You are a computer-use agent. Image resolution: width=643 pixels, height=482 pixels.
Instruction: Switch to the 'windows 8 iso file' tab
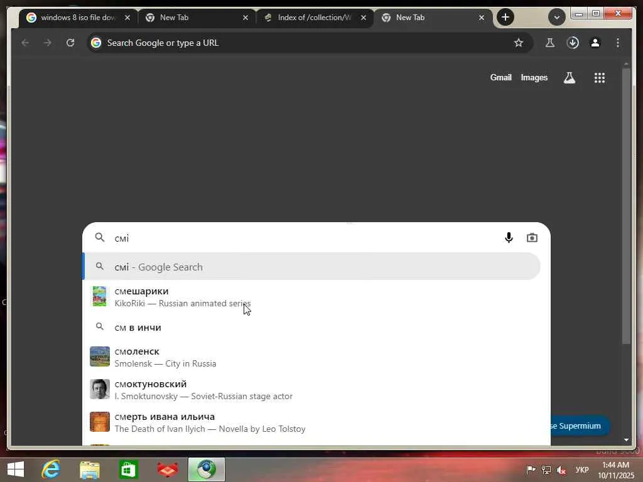click(x=78, y=18)
